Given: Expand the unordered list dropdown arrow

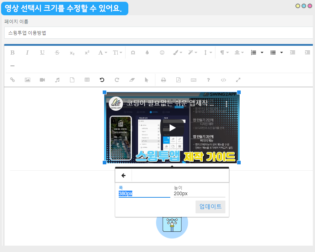Looking at the screenshot, I should [x=282, y=53].
